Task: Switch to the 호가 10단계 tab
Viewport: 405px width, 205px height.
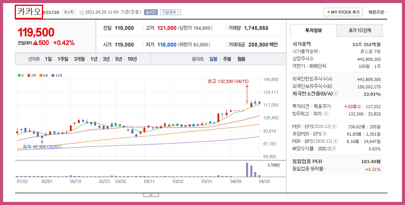Action: 360,31
